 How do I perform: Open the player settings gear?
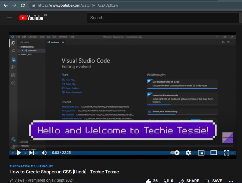click(188, 153)
